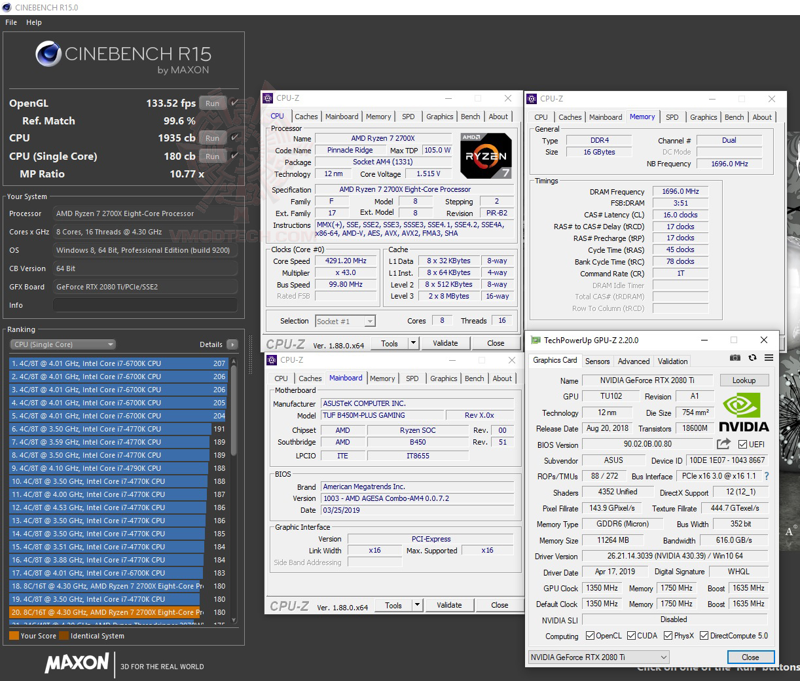Open the Socket #1 selection dropdown
The height and width of the screenshot is (681, 800).
pos(346,321)
